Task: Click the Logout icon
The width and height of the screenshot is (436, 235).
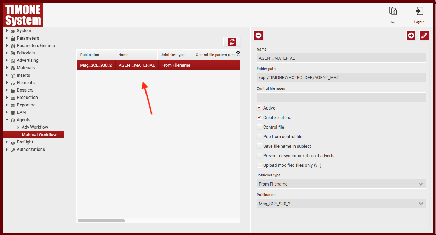Action: 419,12
